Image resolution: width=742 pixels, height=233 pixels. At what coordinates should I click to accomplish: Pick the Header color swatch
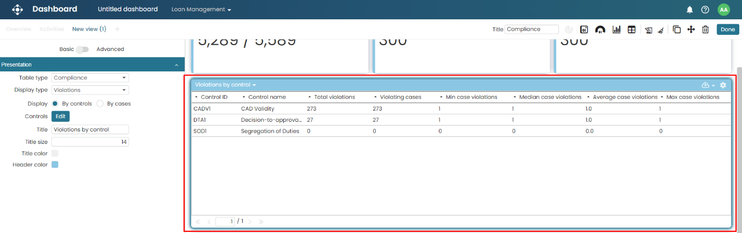(55, 165)
